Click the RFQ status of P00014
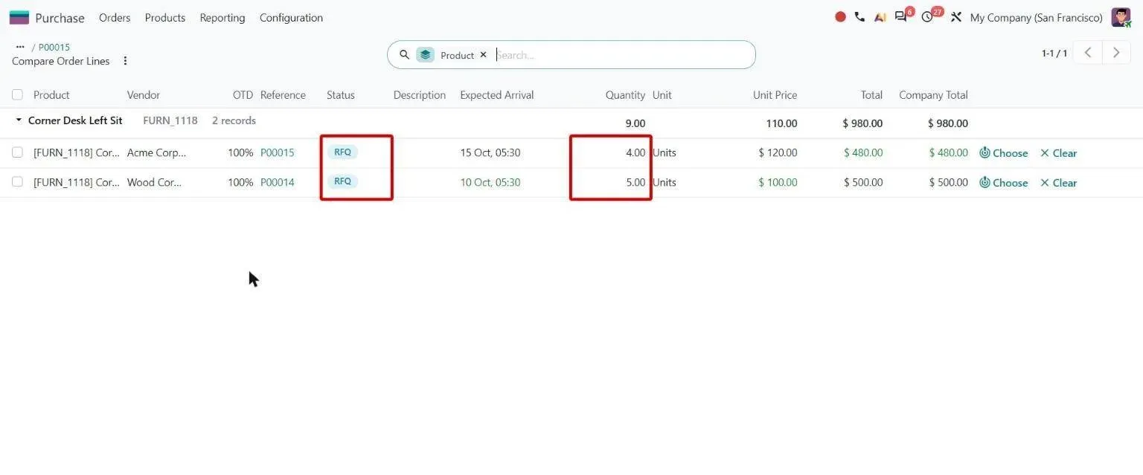This screenshot has height=475, width=1143. 342,181
